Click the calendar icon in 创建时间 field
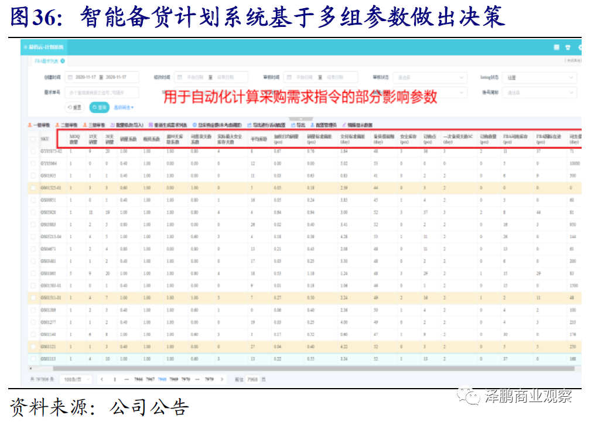 tap(70, 77)
